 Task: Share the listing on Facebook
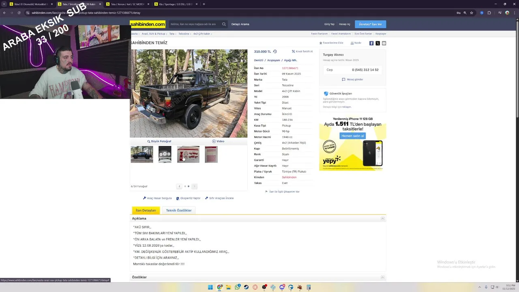(371, 43)
